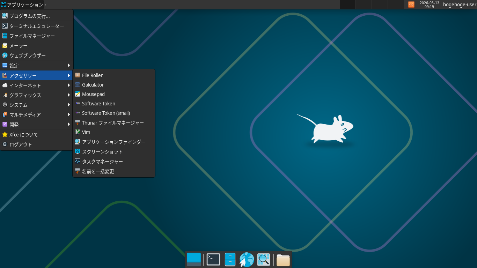477x268 pixels.
Task: Open the file cabinet file manager icon in dock
Action: tap(230, 259)
